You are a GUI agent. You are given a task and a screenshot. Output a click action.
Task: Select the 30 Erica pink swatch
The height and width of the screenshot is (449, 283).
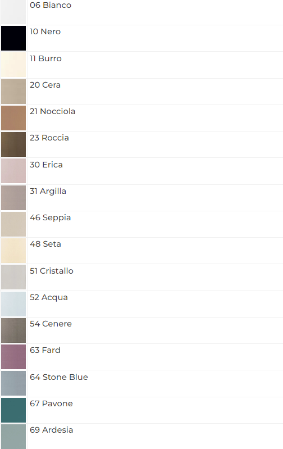[x=13, y=171]
